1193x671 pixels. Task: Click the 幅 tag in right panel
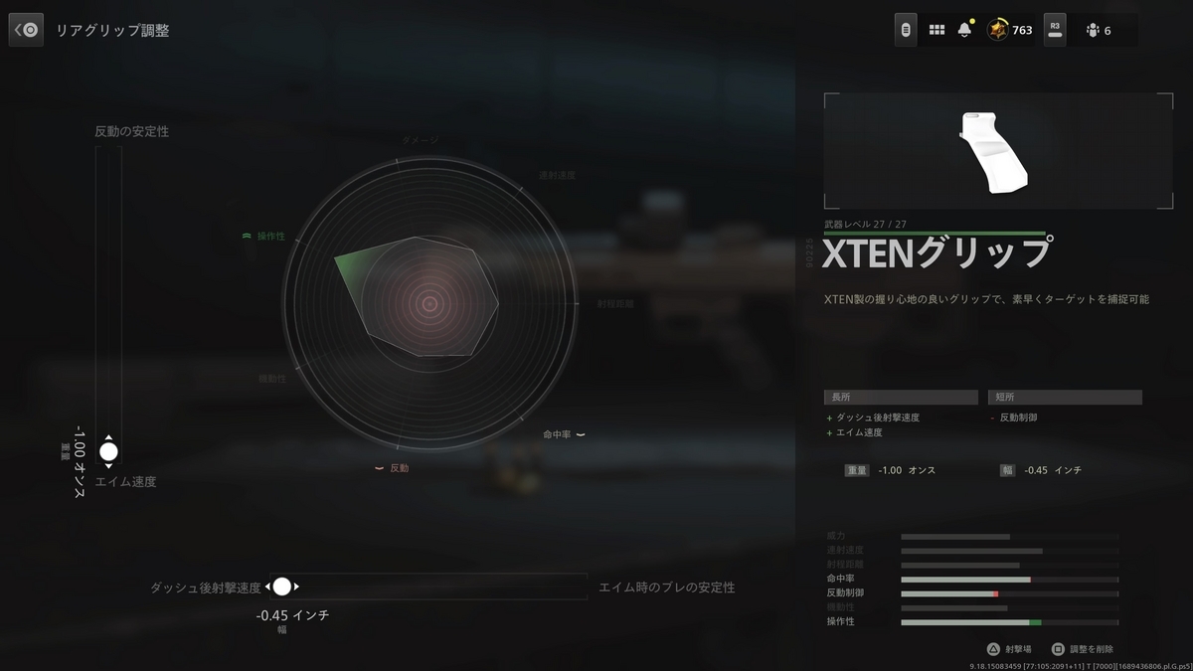[x=1007, y=470]
